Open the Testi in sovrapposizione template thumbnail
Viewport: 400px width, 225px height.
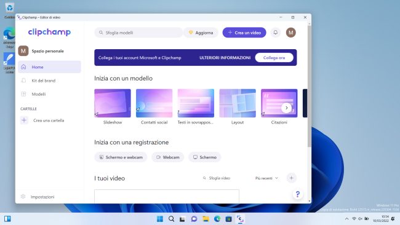click(x=196, y=103)
